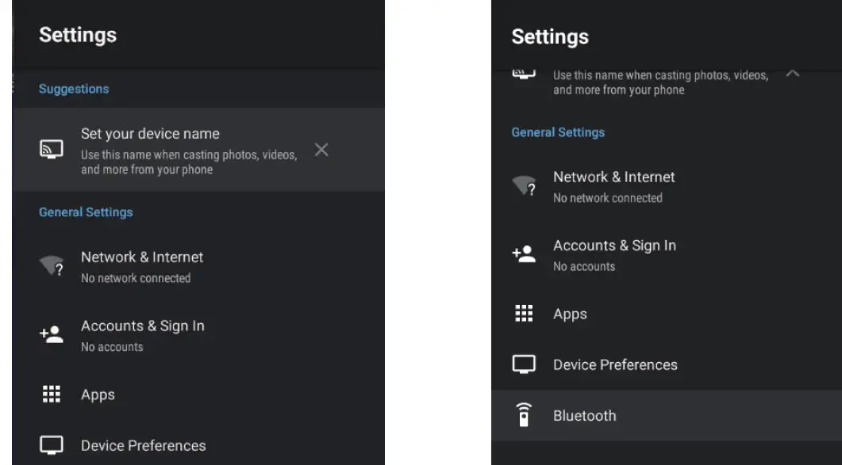
Task: Click the Wi-Fi icon in the panel listing Bluetooth
Action: point(524,186)
